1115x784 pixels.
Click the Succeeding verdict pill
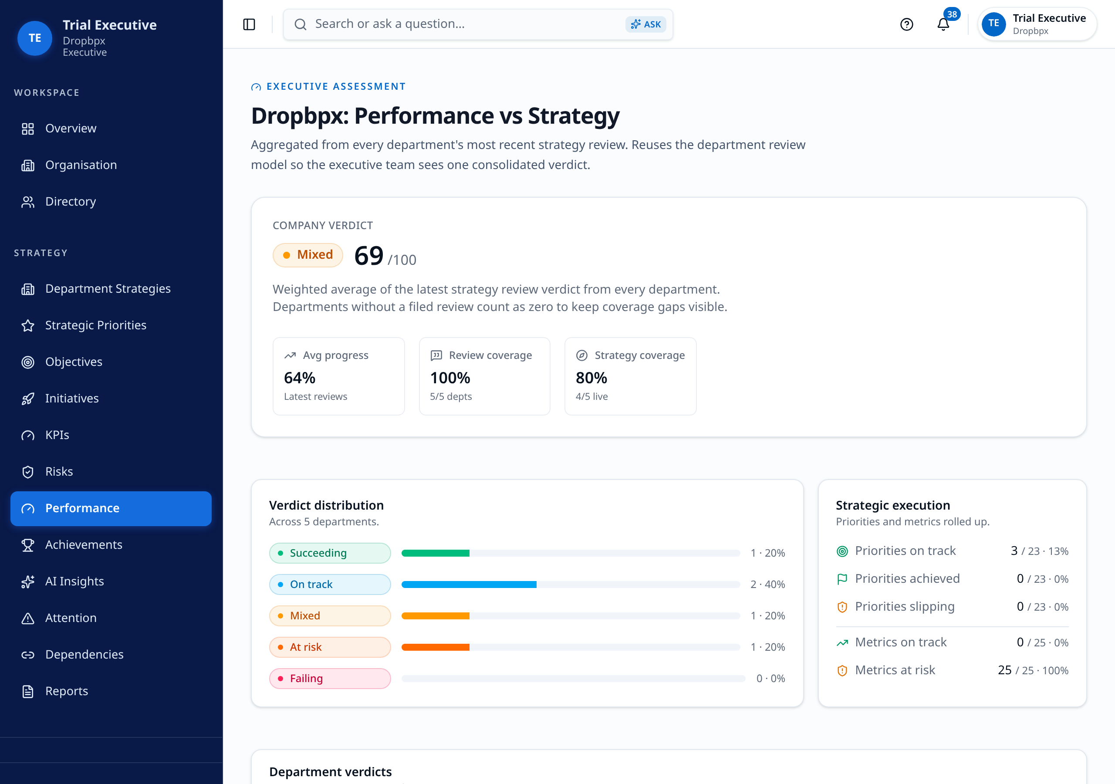click(x=330, y=553)
